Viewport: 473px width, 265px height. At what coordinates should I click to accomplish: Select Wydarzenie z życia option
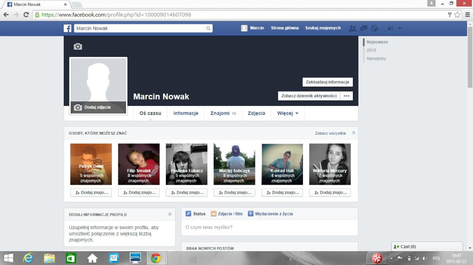[270, 214]
